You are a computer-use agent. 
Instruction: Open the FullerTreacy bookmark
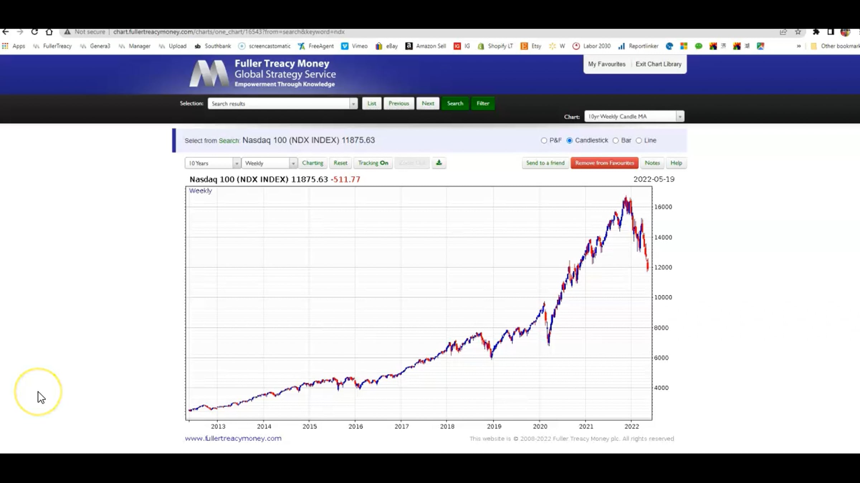tap(52, 46)
